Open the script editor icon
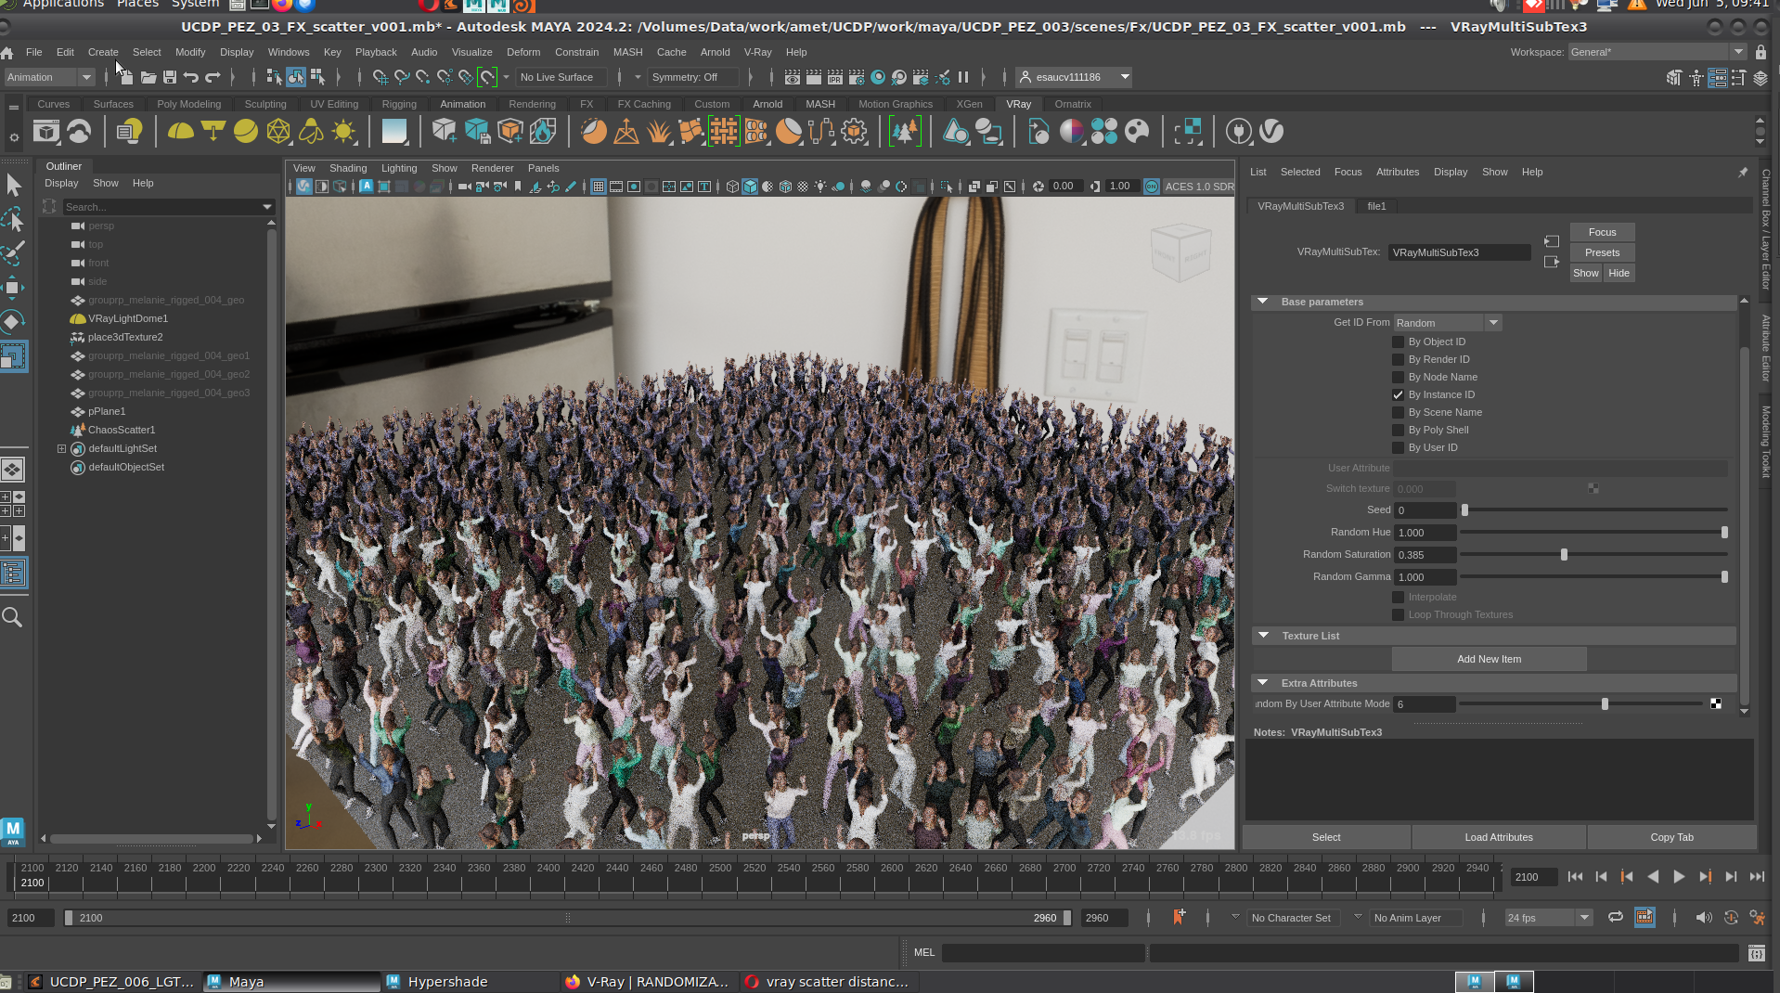 (1756, 953)
